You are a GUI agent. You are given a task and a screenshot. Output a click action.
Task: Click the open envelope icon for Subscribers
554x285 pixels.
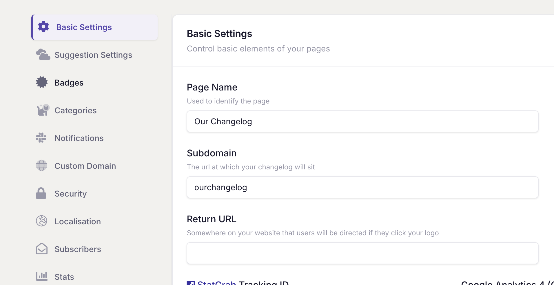click(x=41, y=249)
